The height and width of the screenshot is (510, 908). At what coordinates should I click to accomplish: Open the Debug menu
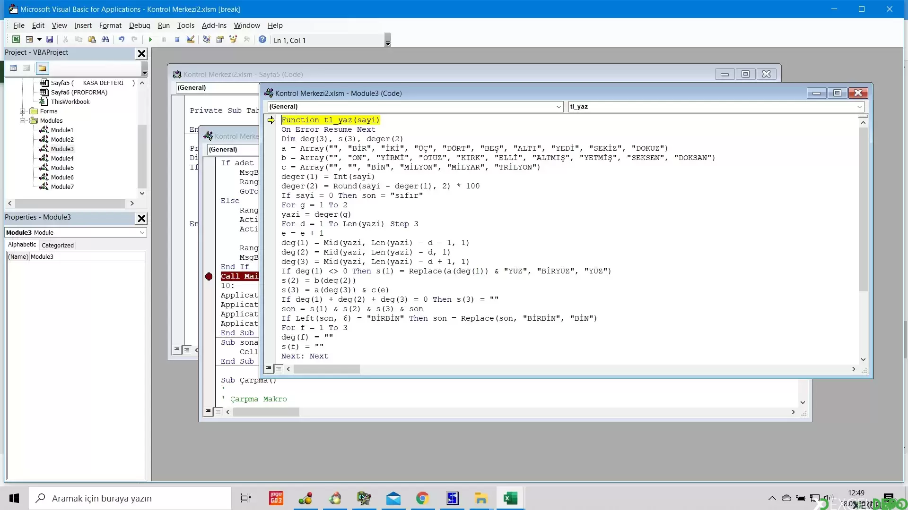tap(140, 25)
